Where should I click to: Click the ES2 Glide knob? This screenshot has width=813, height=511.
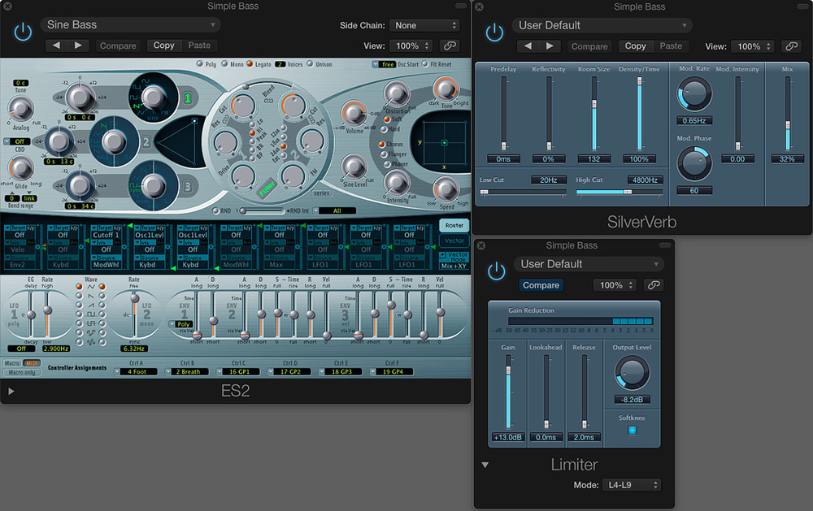(x=21, y=168)
